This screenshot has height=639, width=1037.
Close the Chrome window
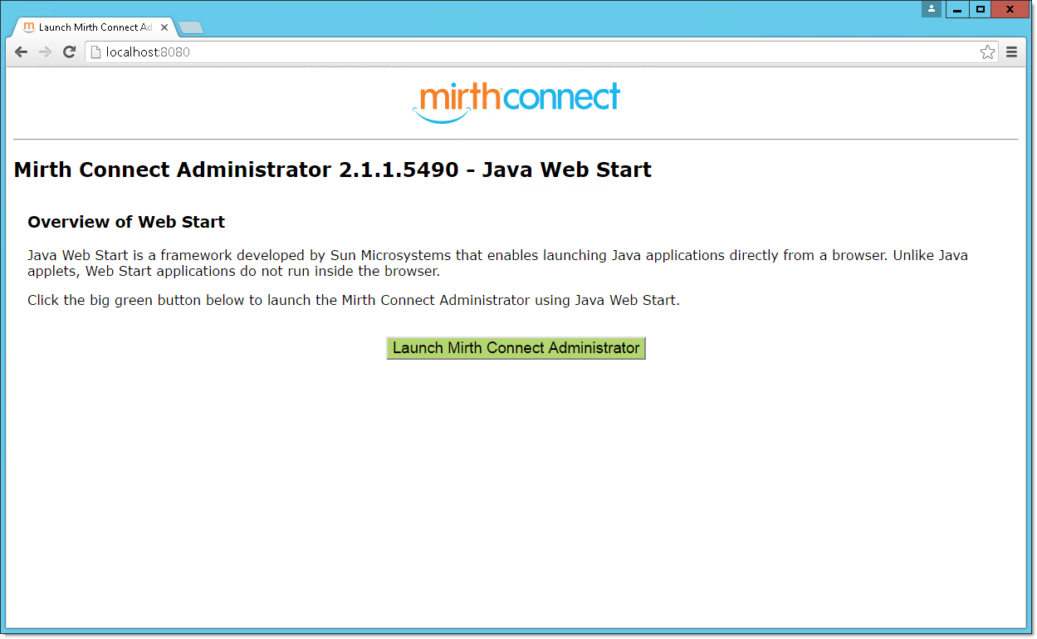[1010, 9]
